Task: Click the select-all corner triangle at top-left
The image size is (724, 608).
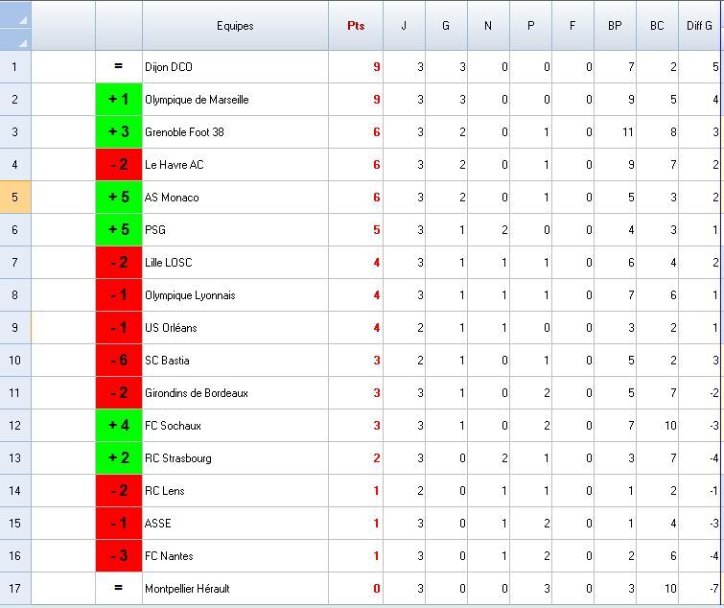Action: coord(15,26)
